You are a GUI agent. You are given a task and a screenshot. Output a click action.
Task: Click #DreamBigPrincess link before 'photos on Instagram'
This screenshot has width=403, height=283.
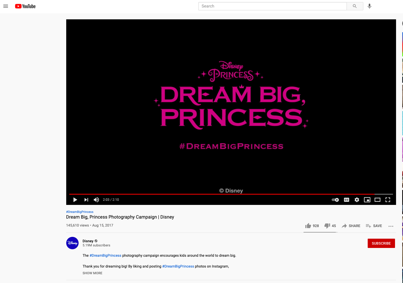(x=178, y=266)
